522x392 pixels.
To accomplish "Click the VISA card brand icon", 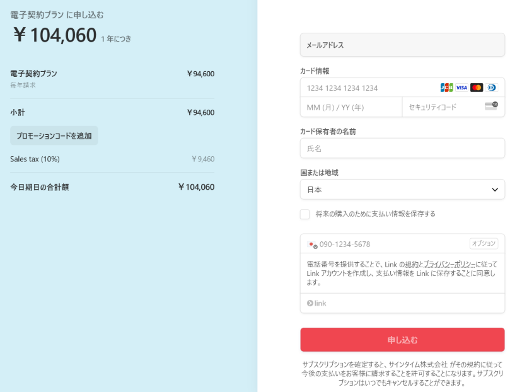I will (461, 88).
